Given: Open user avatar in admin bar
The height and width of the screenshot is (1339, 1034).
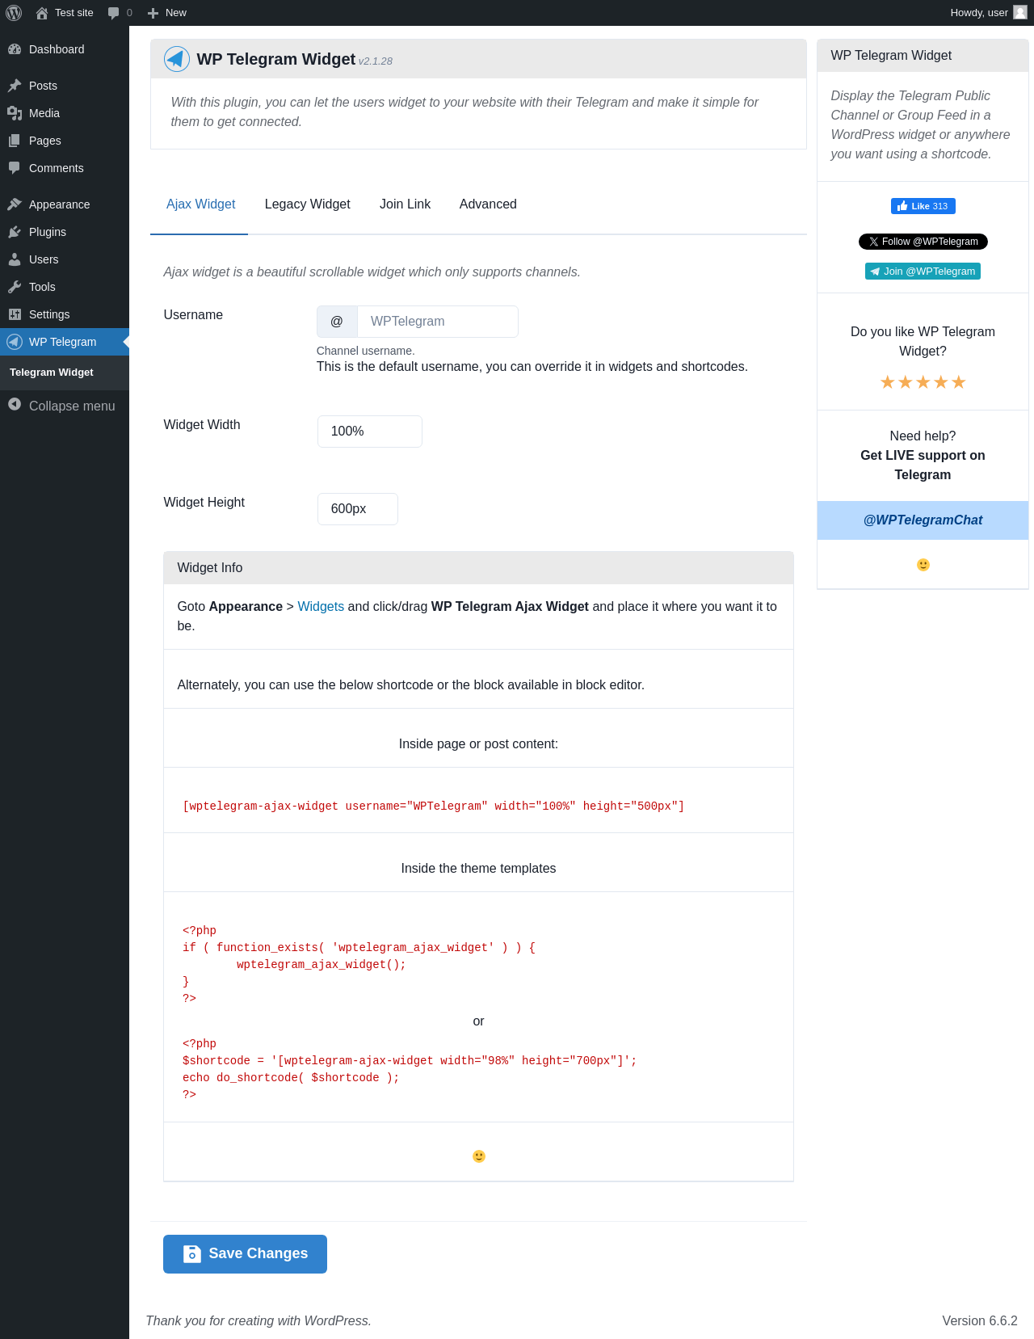Looking at the screenshot, I should (x=1020, y=12).
